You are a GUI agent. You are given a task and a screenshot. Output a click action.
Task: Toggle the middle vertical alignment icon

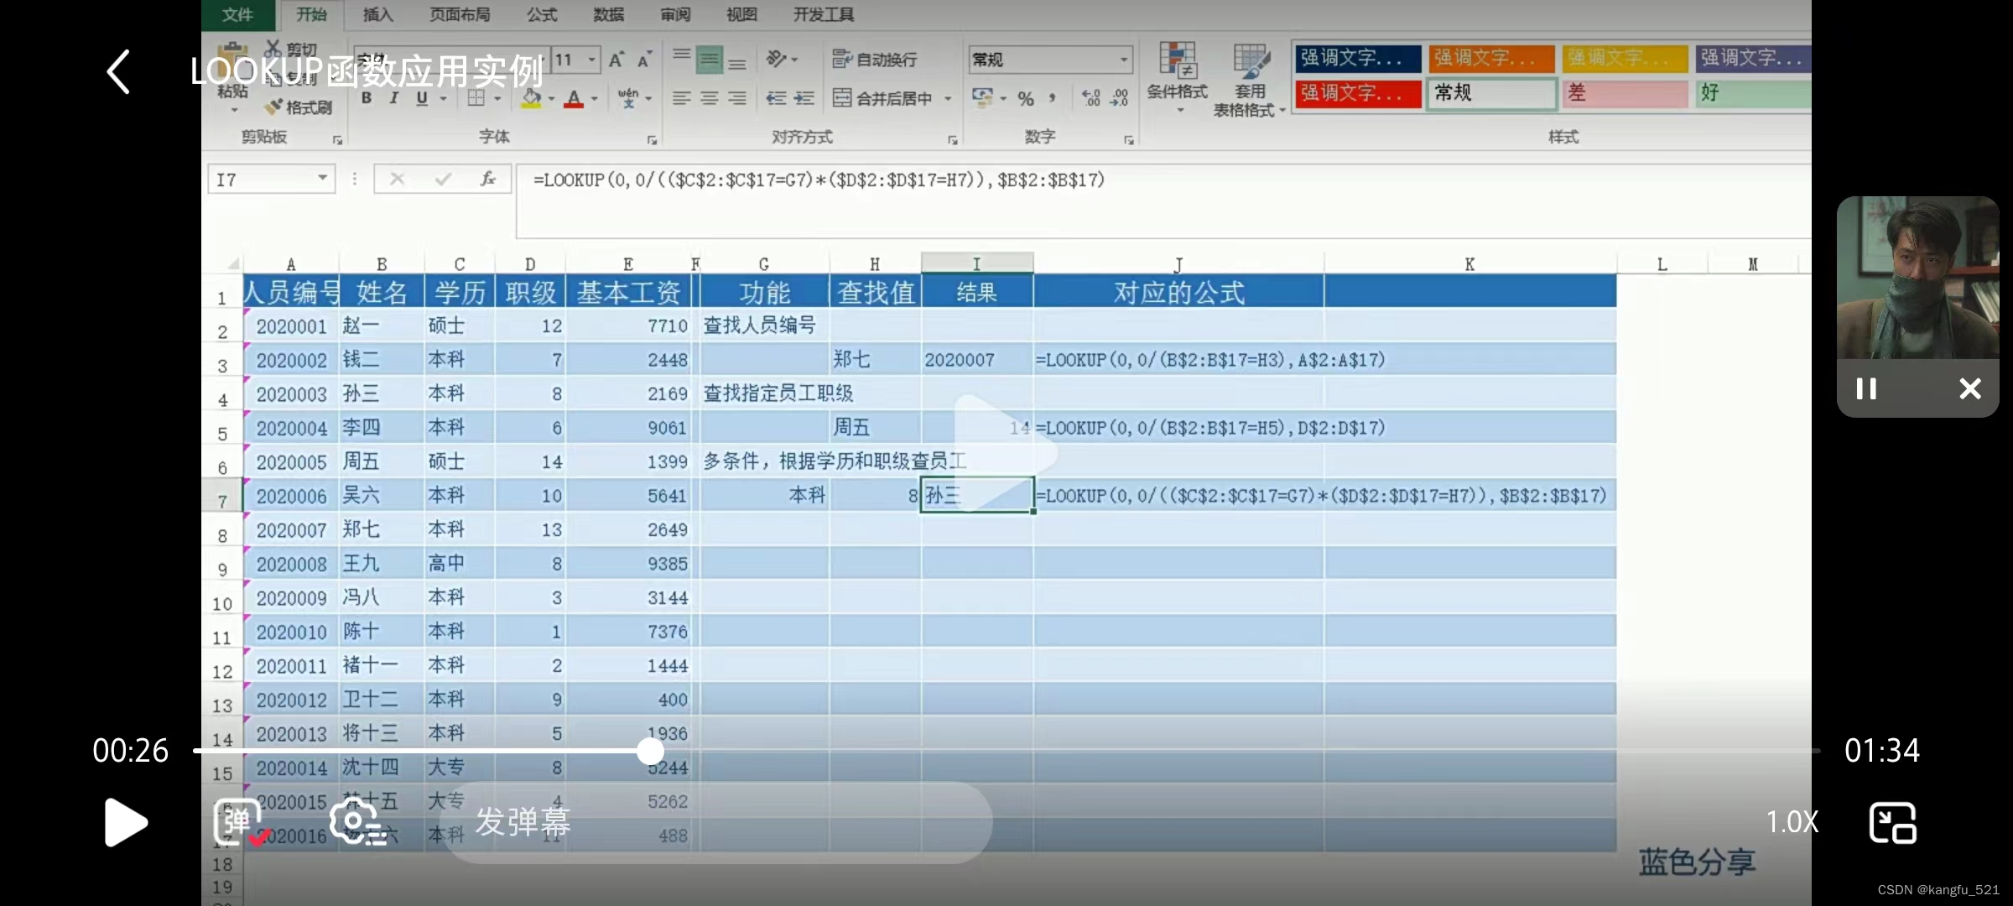point(710,59)
